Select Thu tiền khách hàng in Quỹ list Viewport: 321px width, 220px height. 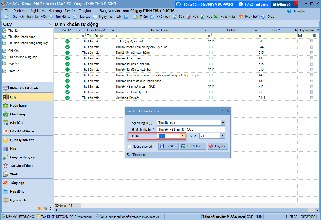22,37
